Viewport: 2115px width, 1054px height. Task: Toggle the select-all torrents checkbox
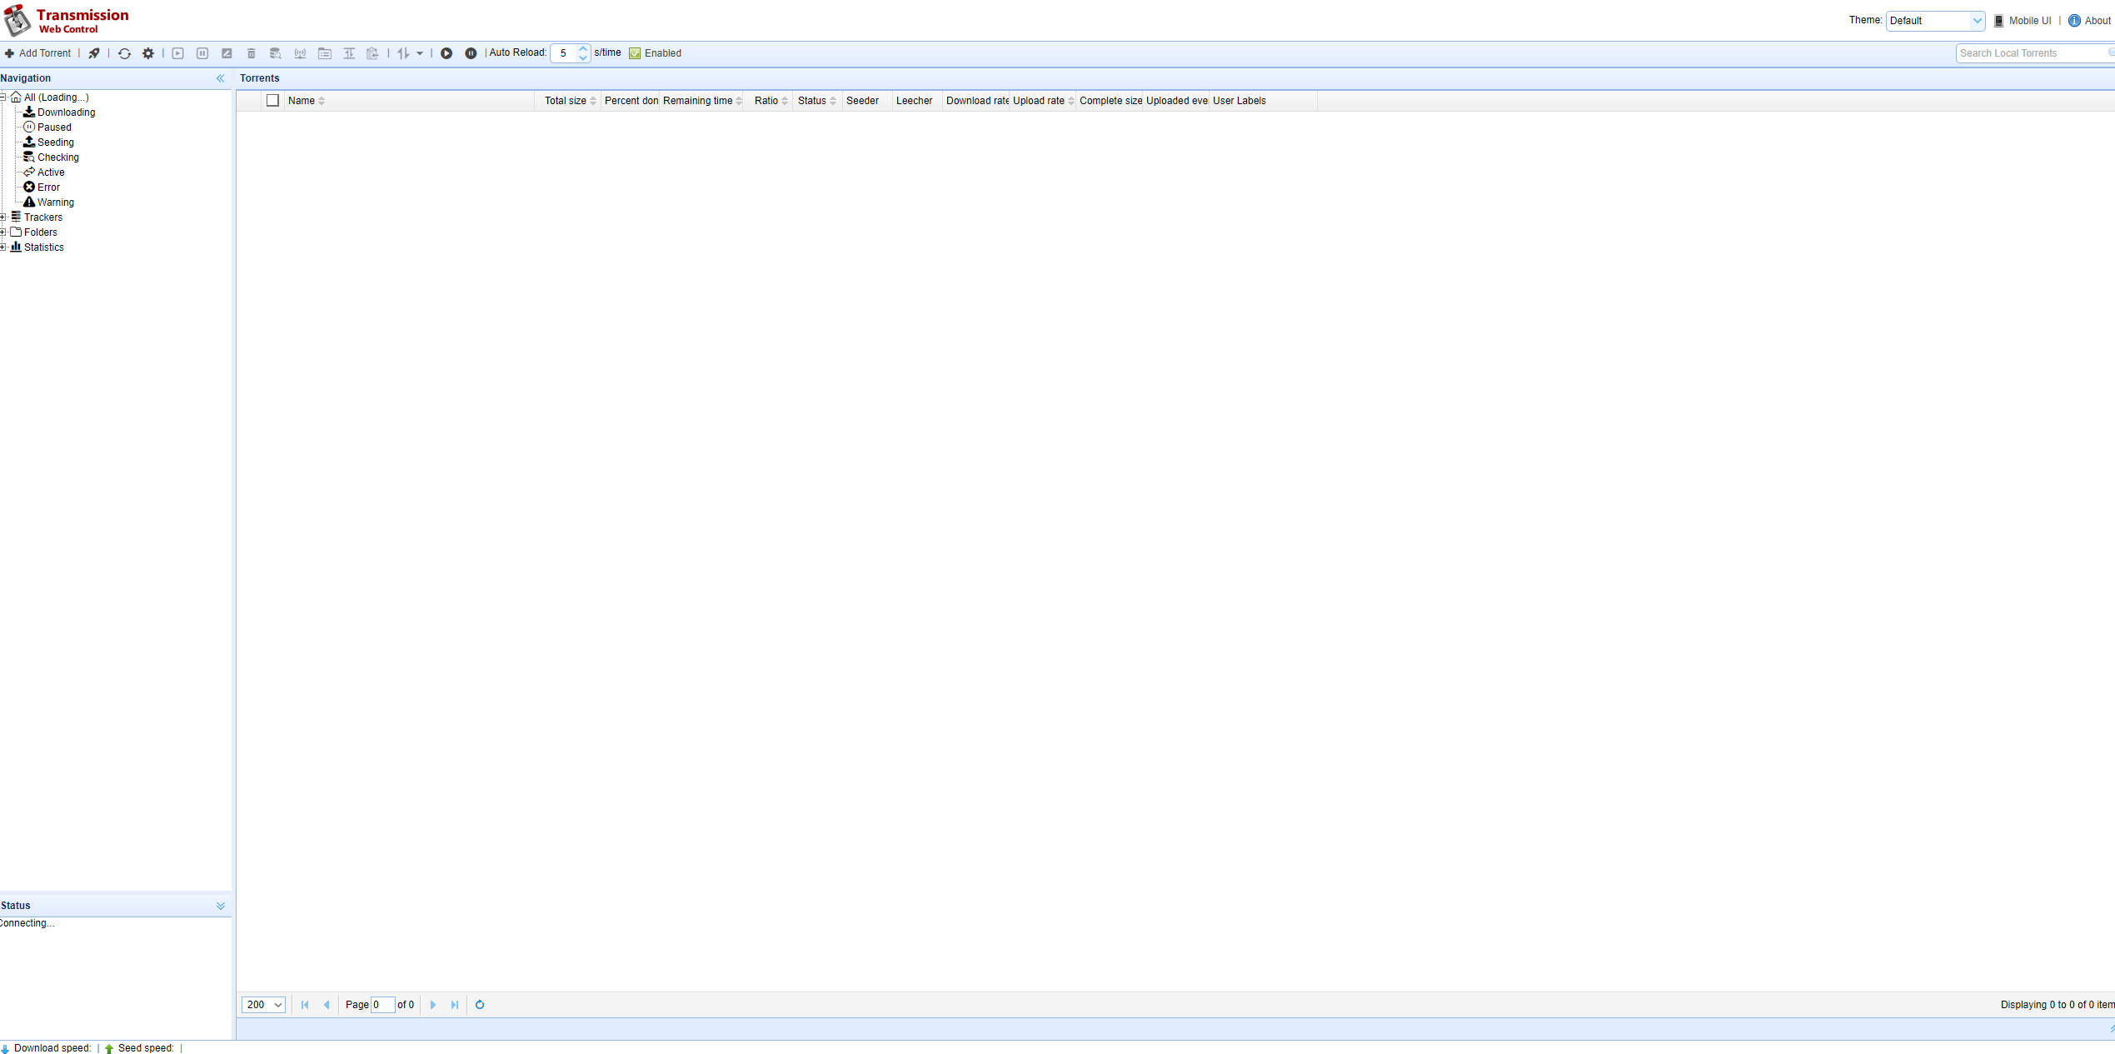[x=272, y=101]
